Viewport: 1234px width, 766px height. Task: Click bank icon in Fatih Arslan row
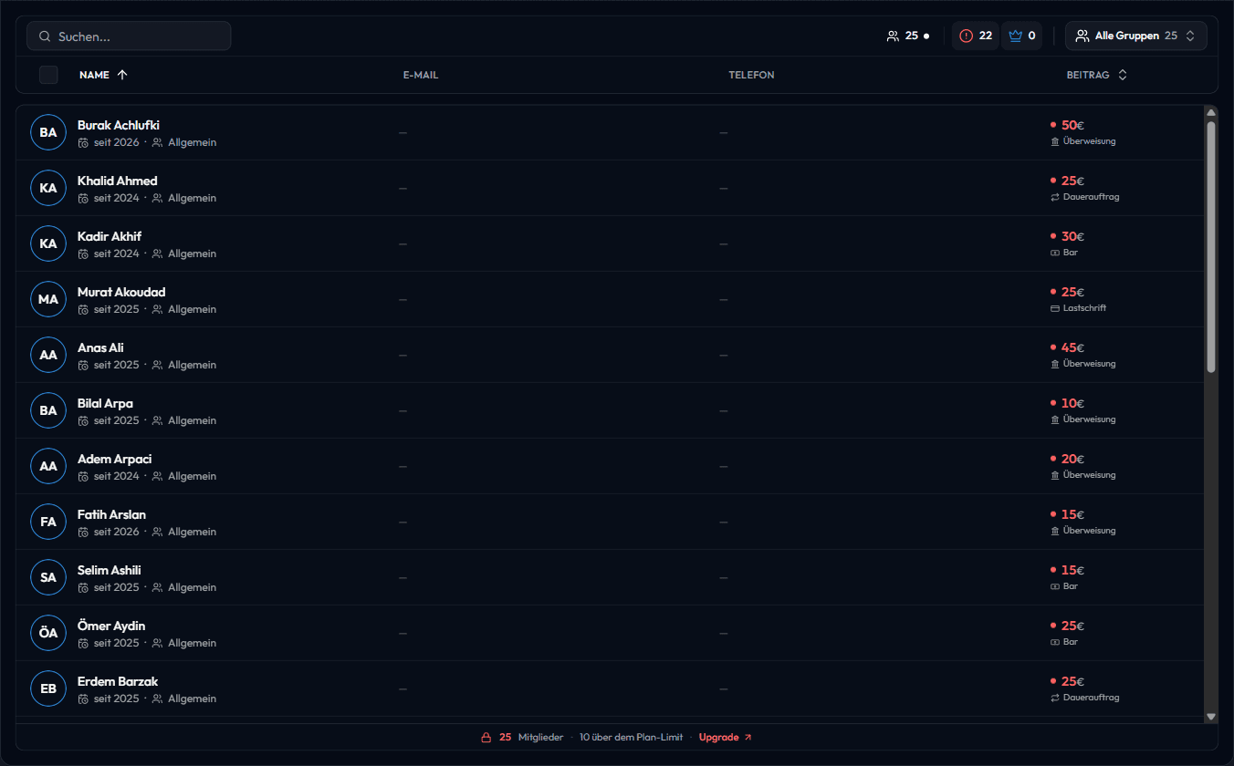[1055, 531]
